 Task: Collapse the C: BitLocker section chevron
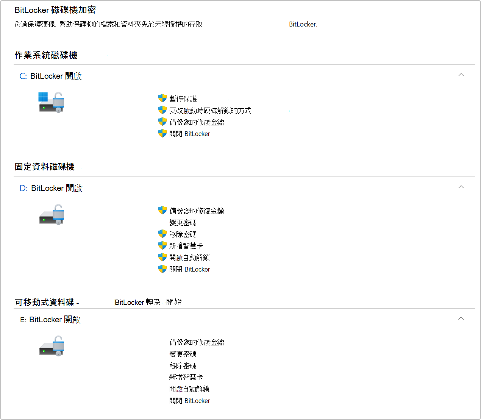[x=461, y=75]
